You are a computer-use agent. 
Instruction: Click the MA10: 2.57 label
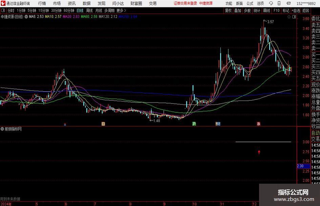click(53, 17)
